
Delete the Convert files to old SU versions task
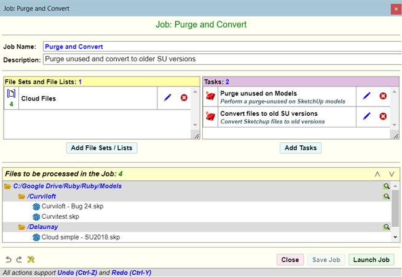(383, 116)
